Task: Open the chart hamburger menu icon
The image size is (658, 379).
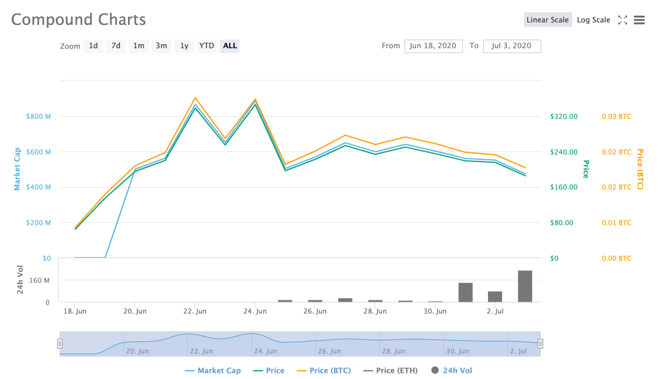Action: [x=639, y=19]
